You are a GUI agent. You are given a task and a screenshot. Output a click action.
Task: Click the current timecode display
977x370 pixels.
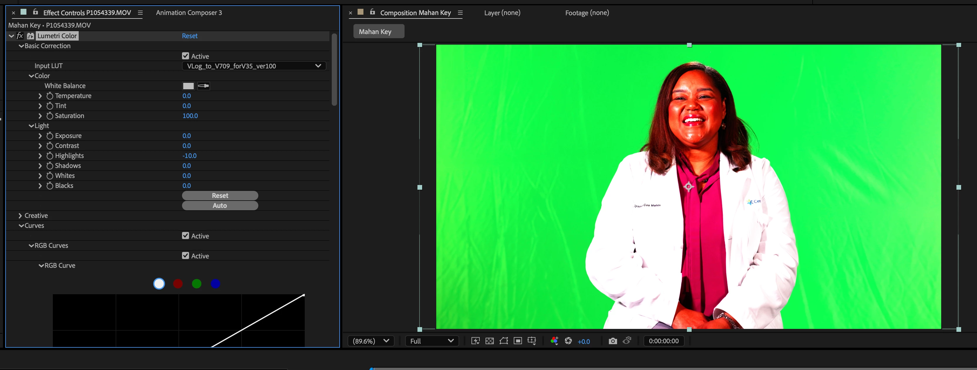[663, 341]
